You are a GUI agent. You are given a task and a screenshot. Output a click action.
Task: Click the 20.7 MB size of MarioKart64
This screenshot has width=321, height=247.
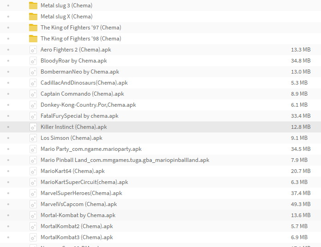[301, 171]
